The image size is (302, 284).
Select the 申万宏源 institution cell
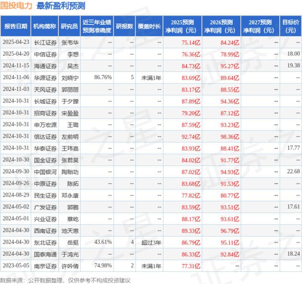click(x=45, y=125)
